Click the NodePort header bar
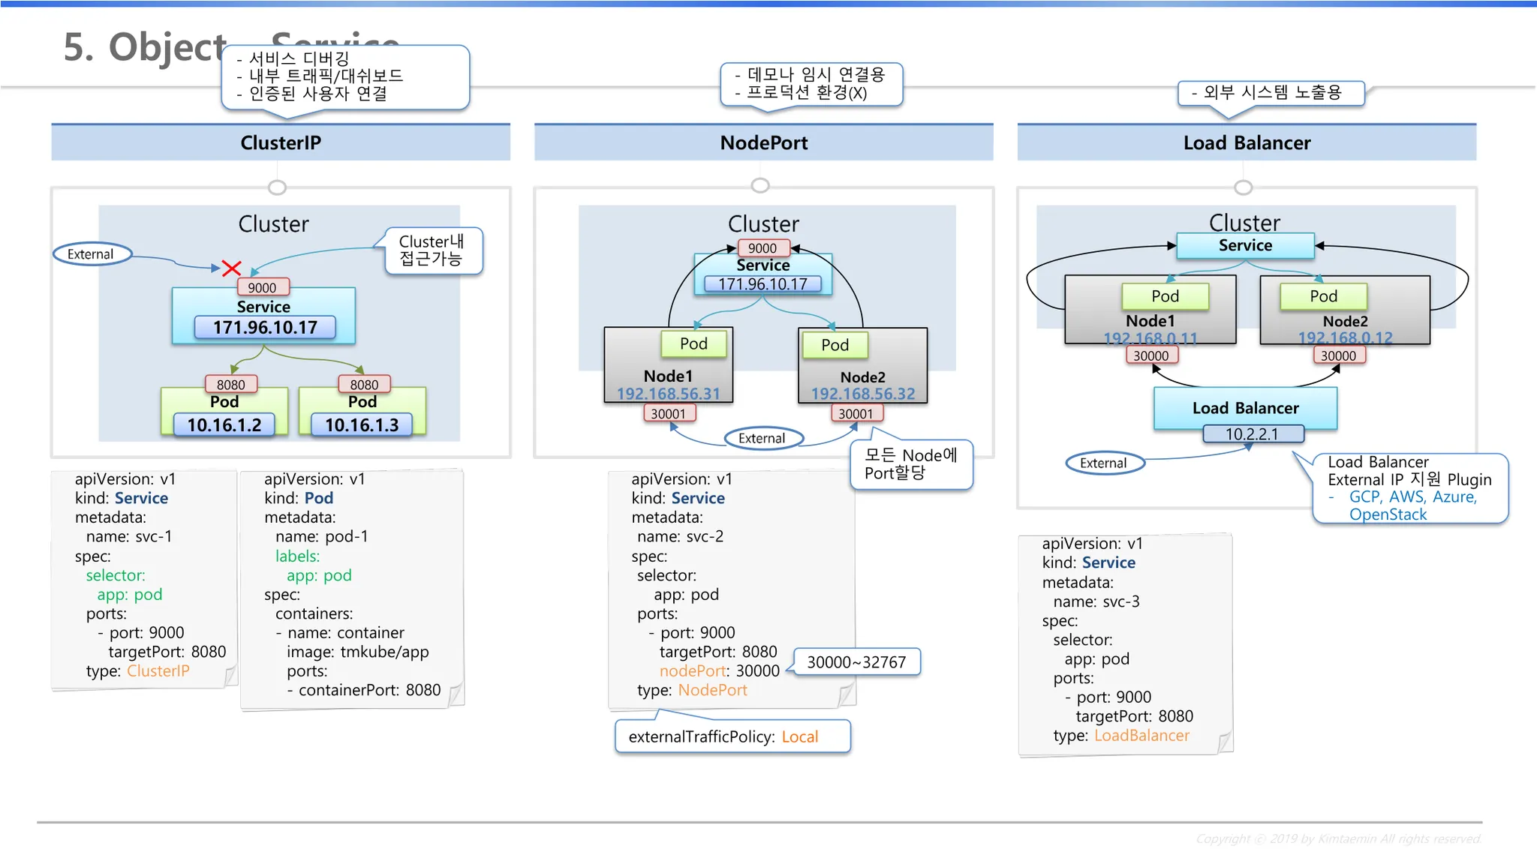Viewport: 1537px width, 864px height. pos(763,142)
